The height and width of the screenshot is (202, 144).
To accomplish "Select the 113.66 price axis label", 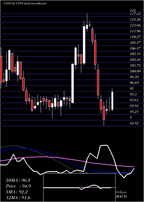I will [135, 25].
